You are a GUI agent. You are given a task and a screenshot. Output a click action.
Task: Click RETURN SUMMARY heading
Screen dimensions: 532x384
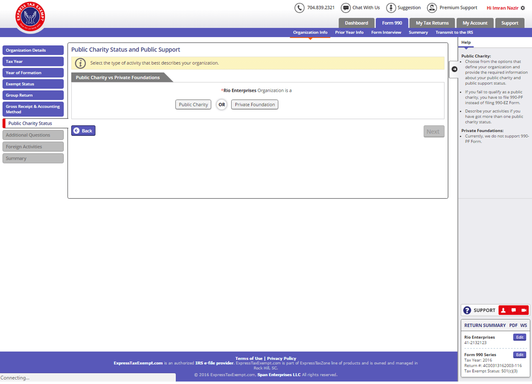[x=485, y=326]
